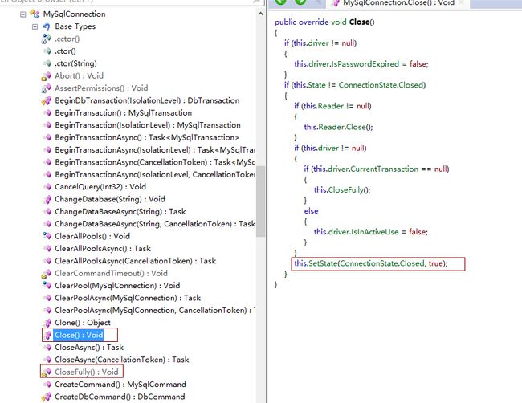Click the .ctor() method icon

tap(47, 51)
